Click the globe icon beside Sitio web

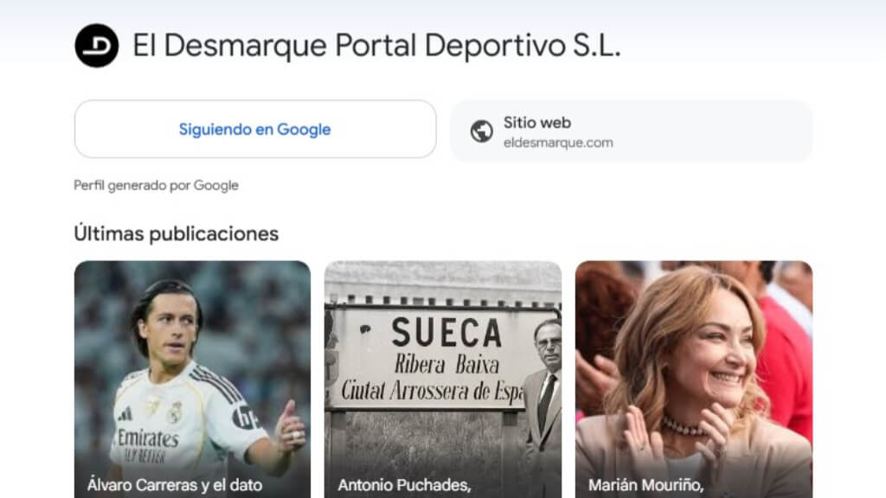[x=481, y=131]
